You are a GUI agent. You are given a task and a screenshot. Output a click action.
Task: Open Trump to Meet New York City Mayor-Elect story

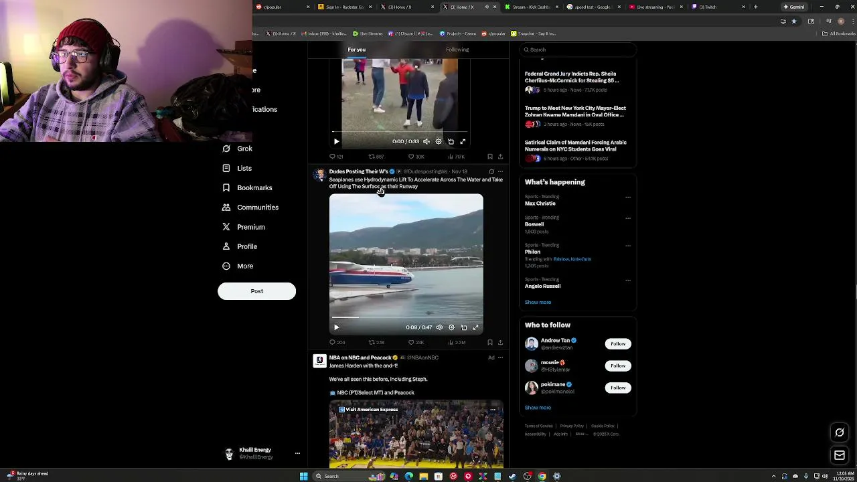pyautogui.click(x=575, y=111)
